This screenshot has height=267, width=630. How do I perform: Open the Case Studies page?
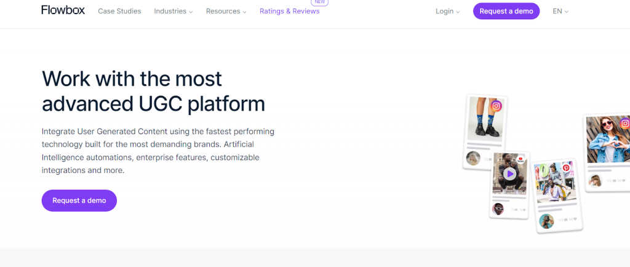pos(119,11)
